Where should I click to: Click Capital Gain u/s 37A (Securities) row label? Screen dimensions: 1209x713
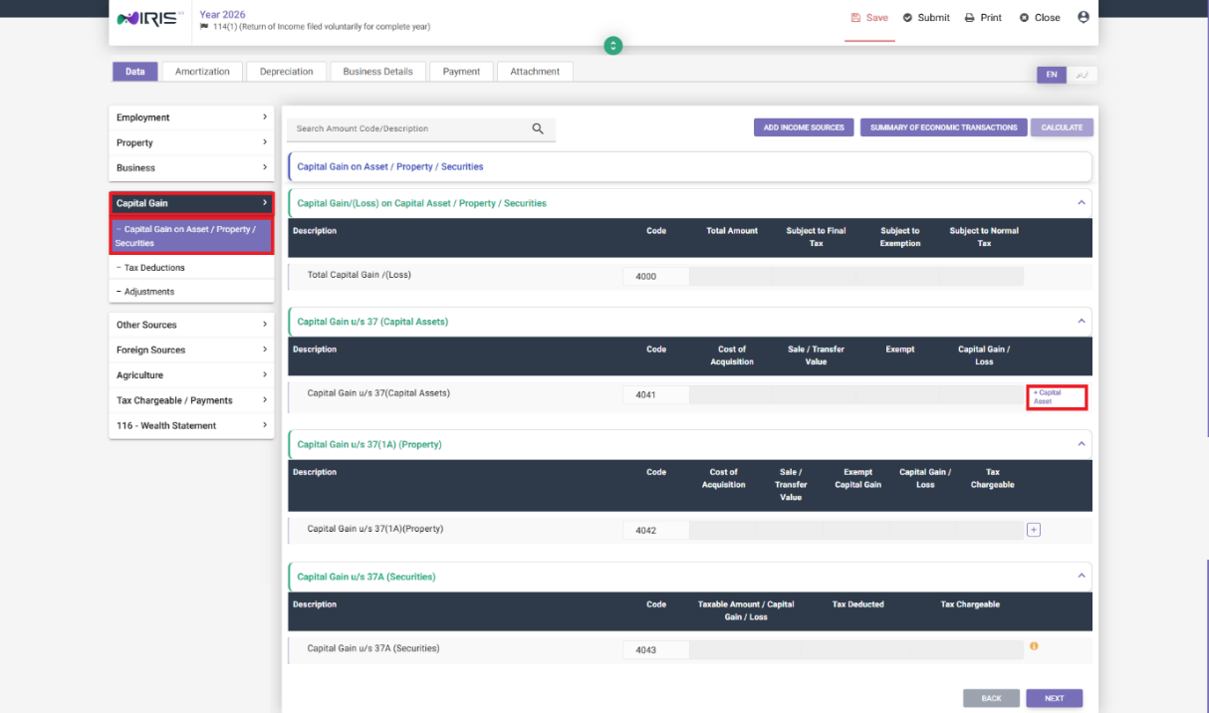[373, 648]
